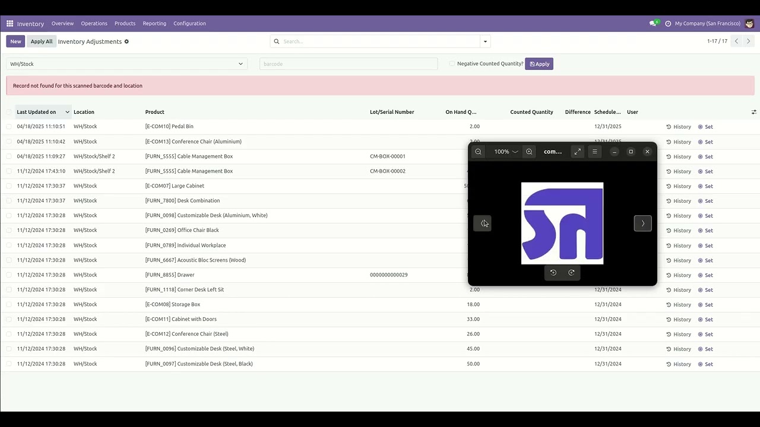
Task: Tick the checkbox for Pedal Bin row
Action: pyautogui.click(x=9, y=126)
